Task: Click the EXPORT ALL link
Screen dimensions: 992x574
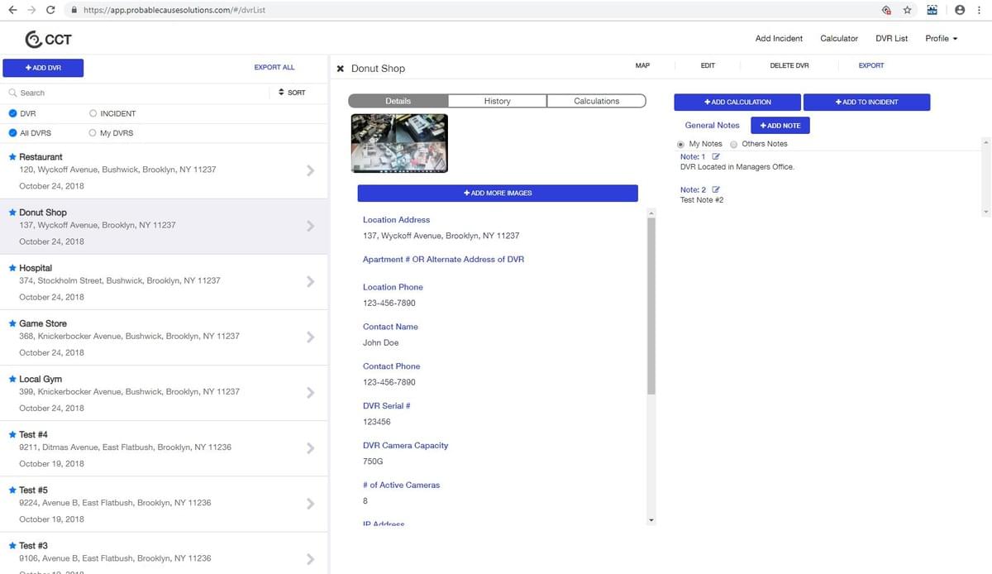Action: (x=274, y=67)
